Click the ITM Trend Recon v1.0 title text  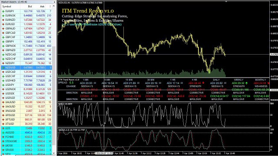pos(88,11)
